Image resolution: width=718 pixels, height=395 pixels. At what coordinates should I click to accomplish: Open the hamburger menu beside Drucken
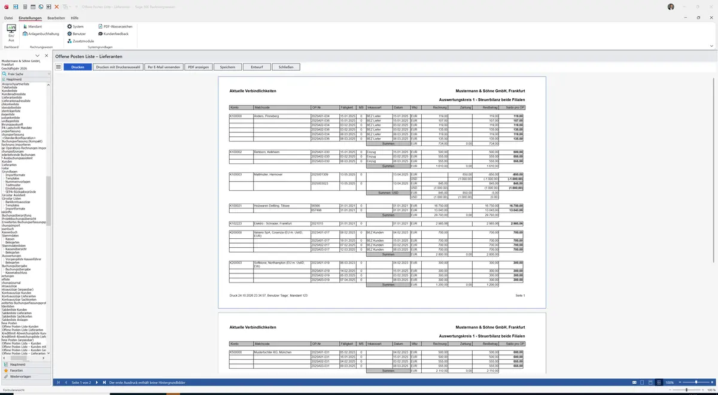coord(59,67)
